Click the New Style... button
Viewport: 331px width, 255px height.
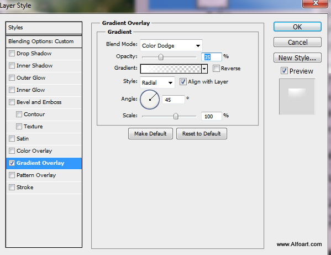pos(297,58)
